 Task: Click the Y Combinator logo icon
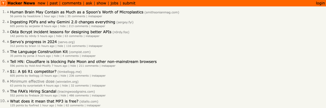pos(3,3)
